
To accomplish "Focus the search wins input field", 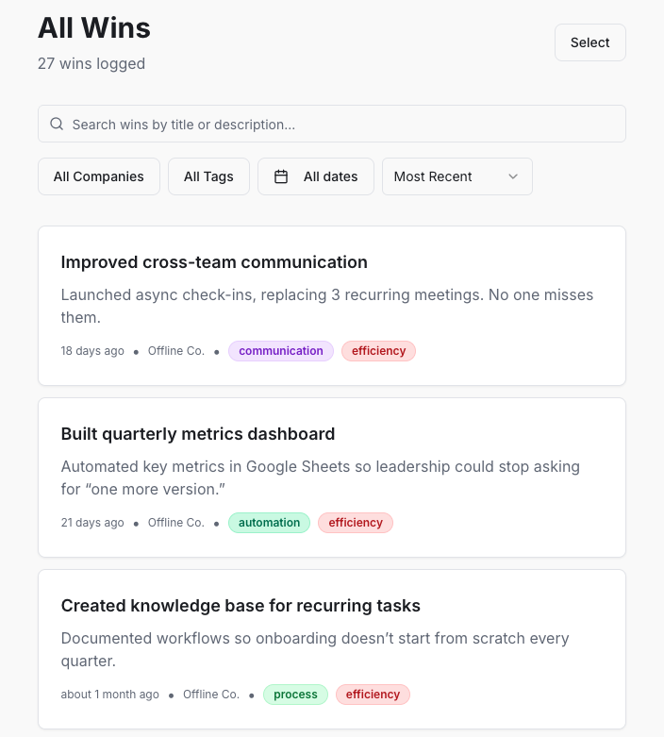I will pyautogui.click(x=340, y=124).
